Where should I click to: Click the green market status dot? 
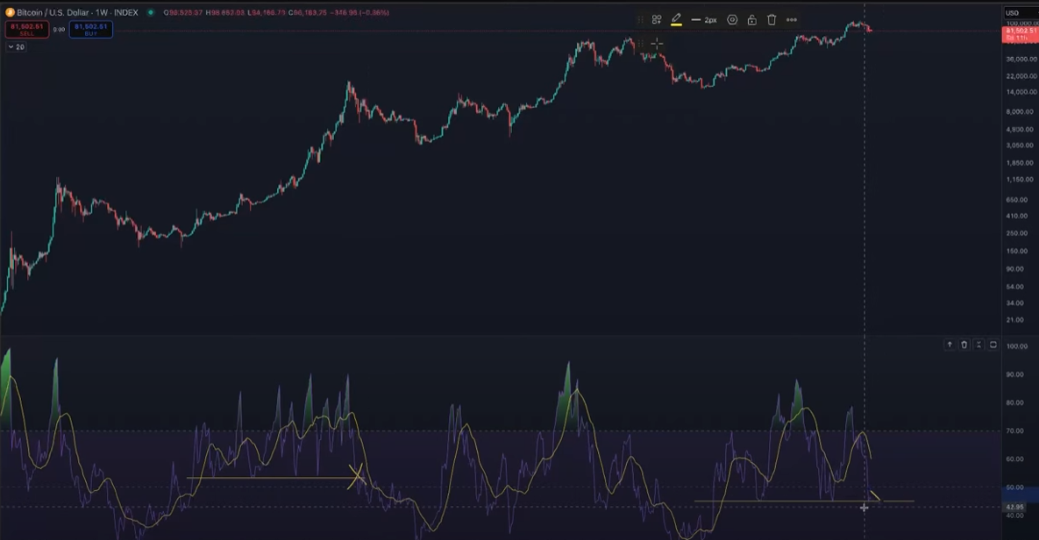[x=151, y=12]
